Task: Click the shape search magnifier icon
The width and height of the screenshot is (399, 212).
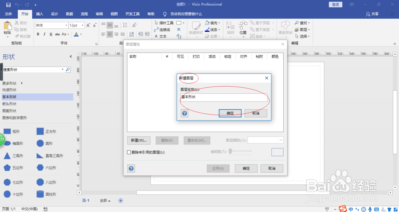Action: click(68, 69)
